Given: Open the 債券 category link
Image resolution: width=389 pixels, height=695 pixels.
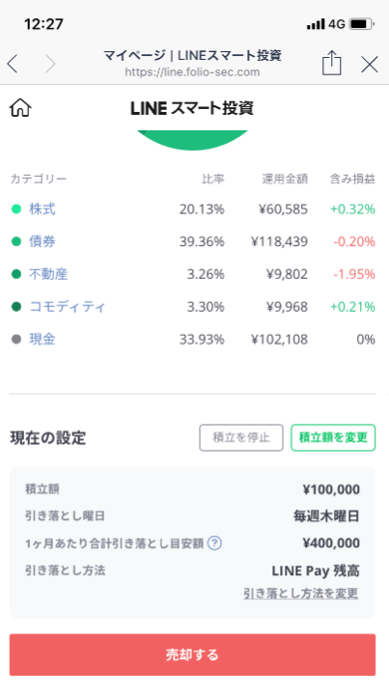Looking at the screenshot, I should tap(42, 241).
